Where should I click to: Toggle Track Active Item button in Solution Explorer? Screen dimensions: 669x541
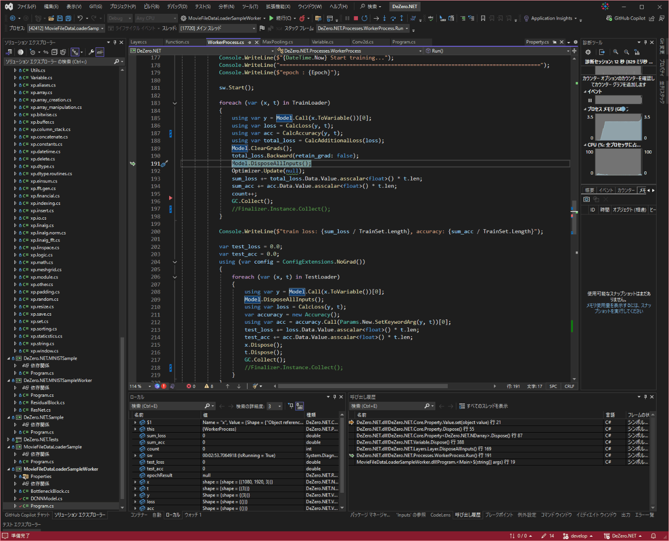(75, 52)
